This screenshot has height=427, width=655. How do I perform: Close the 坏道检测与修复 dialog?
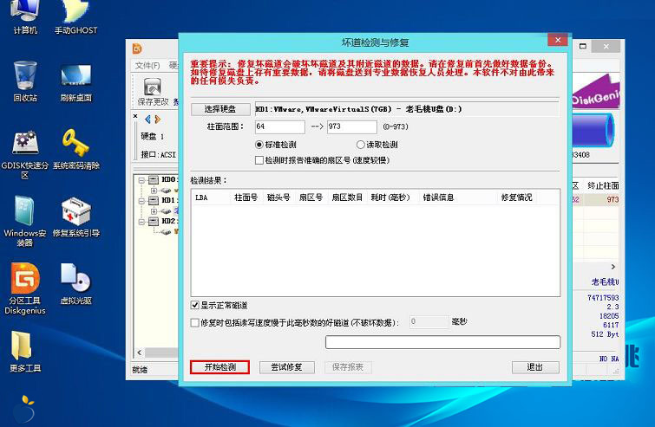[558, 40]
